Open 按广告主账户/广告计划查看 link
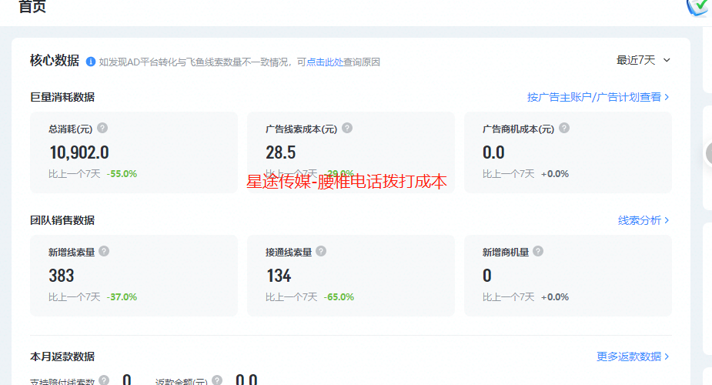 [x=593, y=97]
